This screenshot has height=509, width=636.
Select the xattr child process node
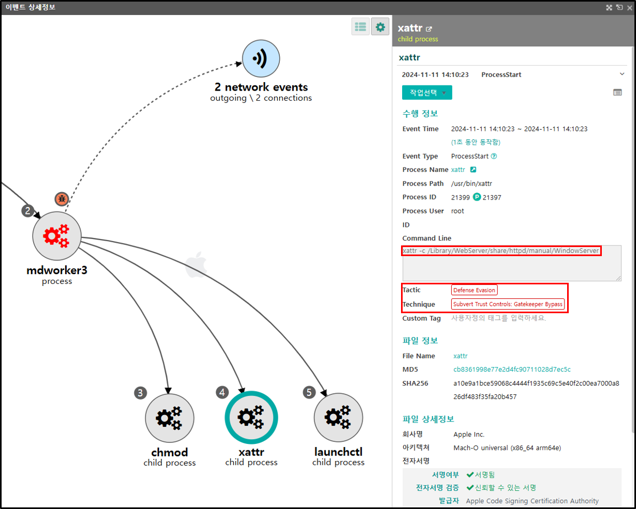pyautogui.click(x=252, y=417)
